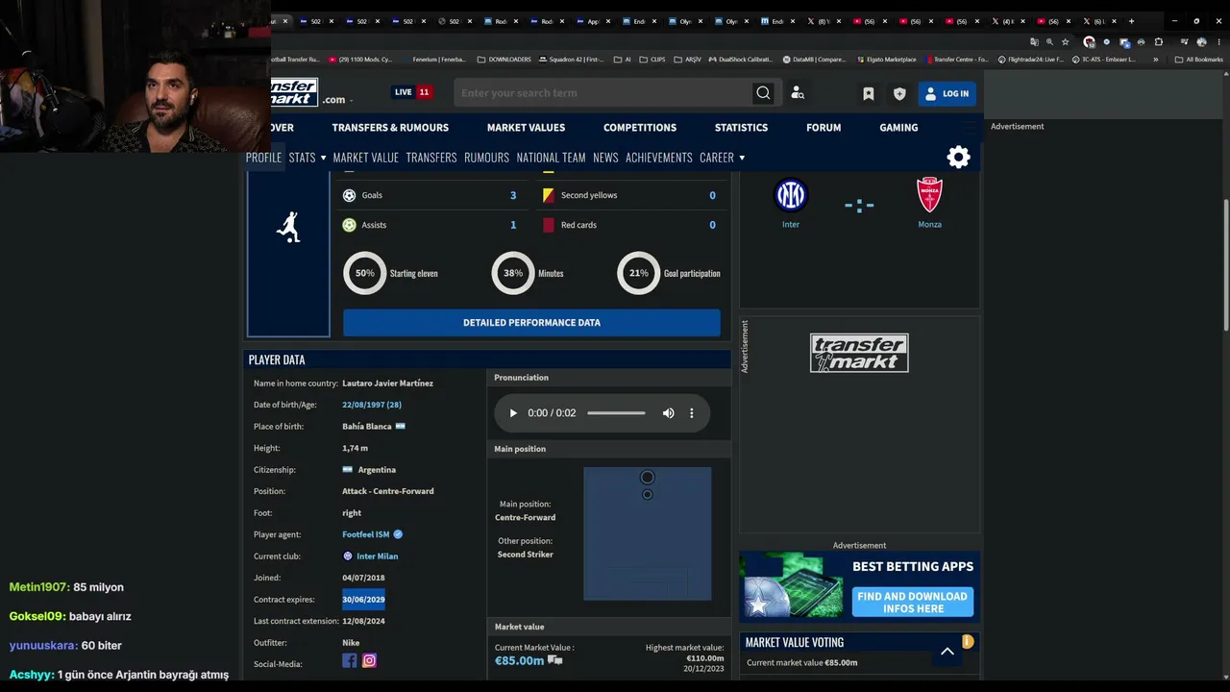The height and width of the screenshot is (692, 1230).
Task: Focus the search term input field
Action: point(605,93)
